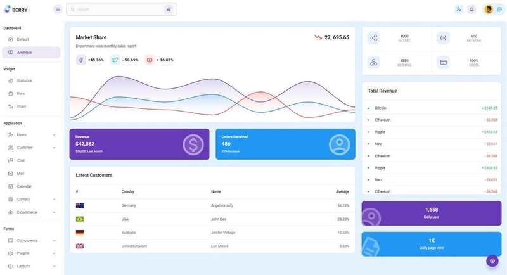Click the search magnifier icon

72,10
